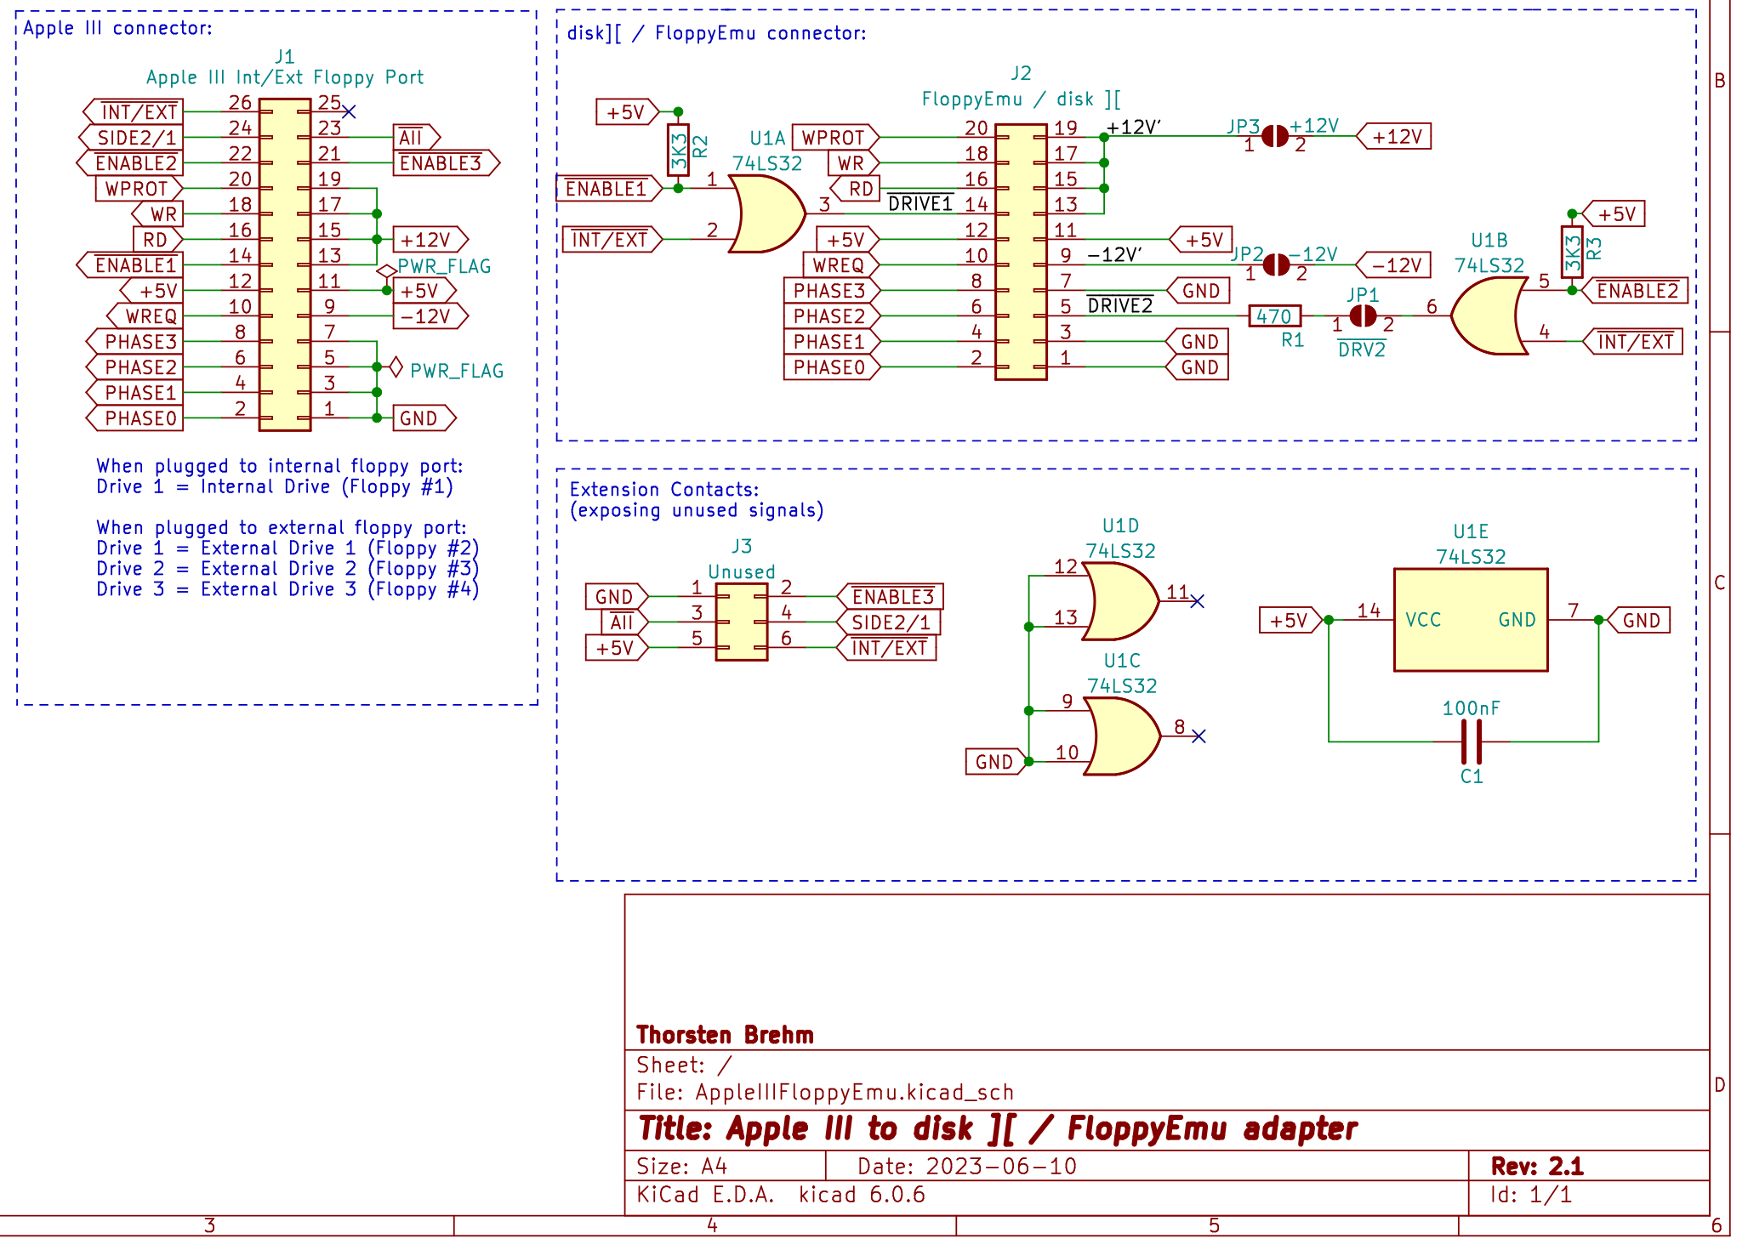Viewport: 1748px width, 1250px height.
Task: Select the U1E power unit rectangle
Action: (x=1471, y=620)
